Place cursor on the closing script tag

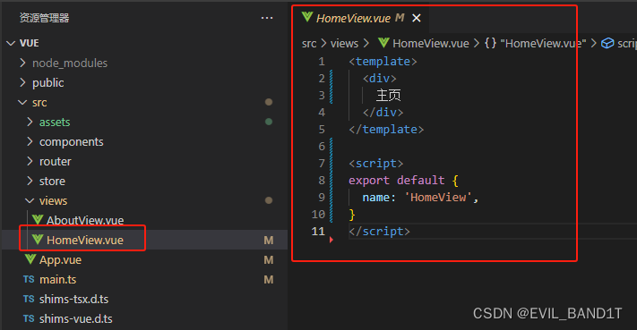click(380, 232)
